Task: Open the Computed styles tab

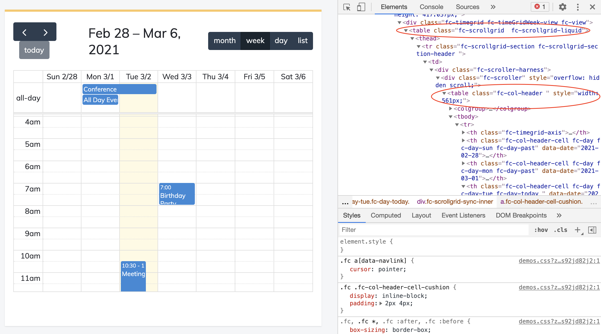Action: pos(386,215)
